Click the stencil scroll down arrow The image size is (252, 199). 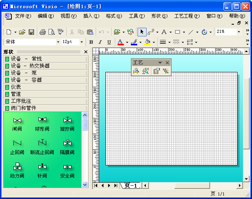click(85, 185)
